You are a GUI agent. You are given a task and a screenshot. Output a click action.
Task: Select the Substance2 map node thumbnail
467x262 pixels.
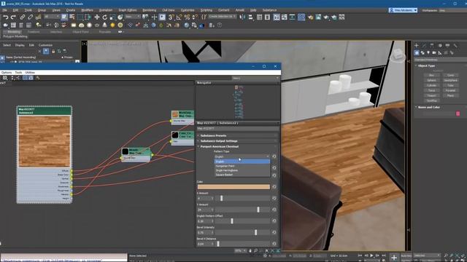[x=45, y=141]
